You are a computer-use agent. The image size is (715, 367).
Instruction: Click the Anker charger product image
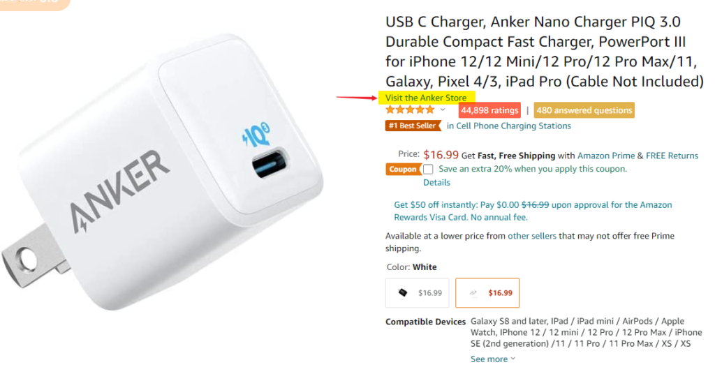click(162, 171)
